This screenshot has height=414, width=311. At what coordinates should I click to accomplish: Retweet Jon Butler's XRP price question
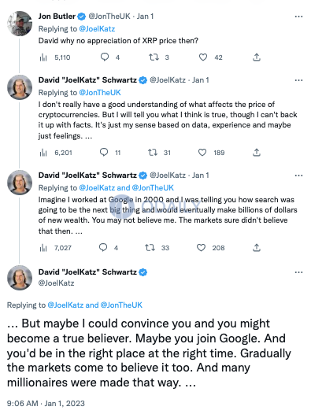[x=154, y=57]
